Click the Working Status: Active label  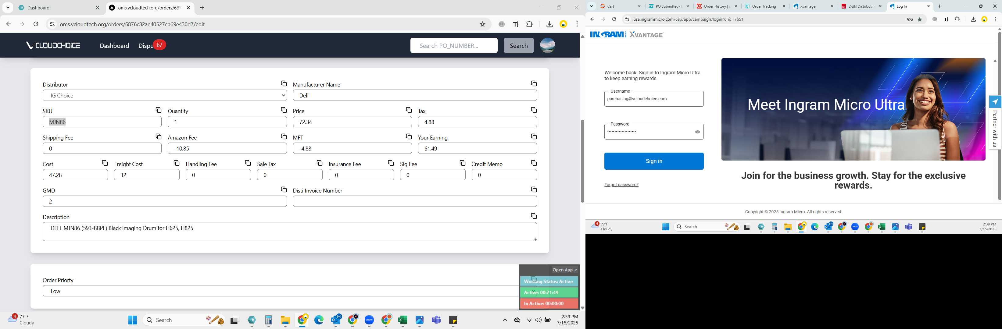[549, 281]
